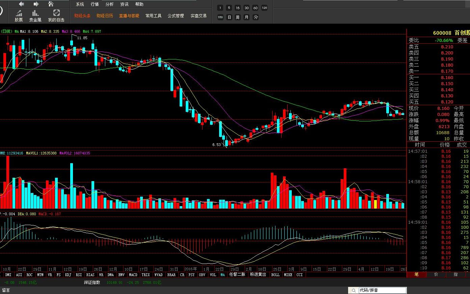Select daily 日 K-line period

pos(229,17)
